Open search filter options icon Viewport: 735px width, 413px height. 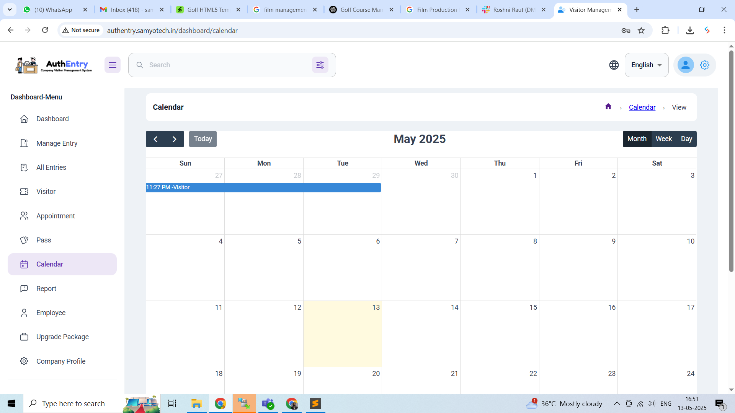point(320,65)
